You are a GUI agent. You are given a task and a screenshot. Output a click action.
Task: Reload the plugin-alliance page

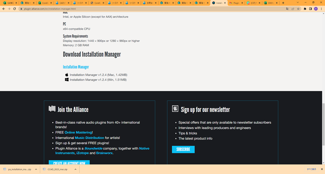15,9
